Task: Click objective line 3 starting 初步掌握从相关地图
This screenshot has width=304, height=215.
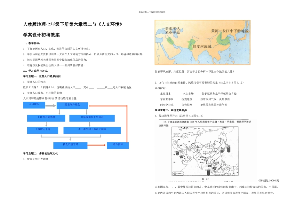Action: pyautogui.click(x=55, y=60)
